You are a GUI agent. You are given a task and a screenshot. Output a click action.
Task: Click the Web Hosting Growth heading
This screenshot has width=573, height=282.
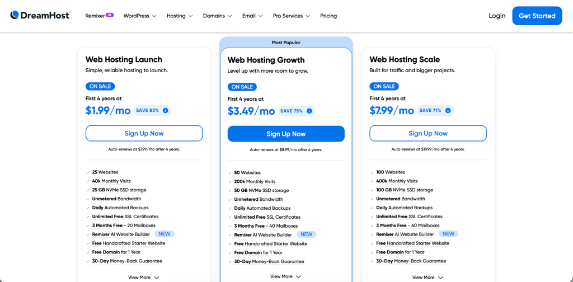pyautogui.click(x=266, y=60)
